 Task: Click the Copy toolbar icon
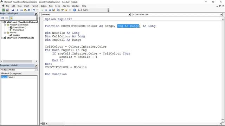pos(21,10)
